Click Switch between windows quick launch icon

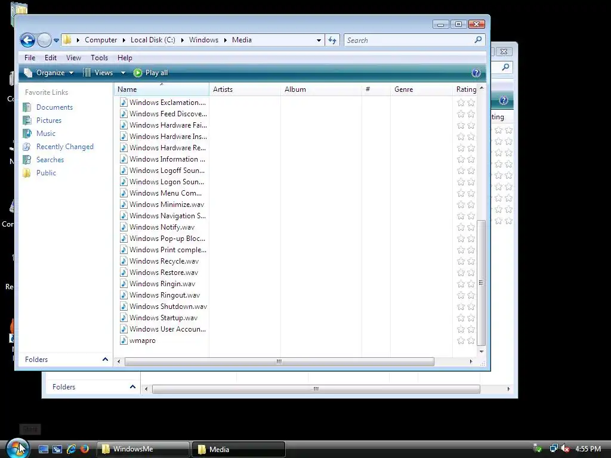coord(57,449)
